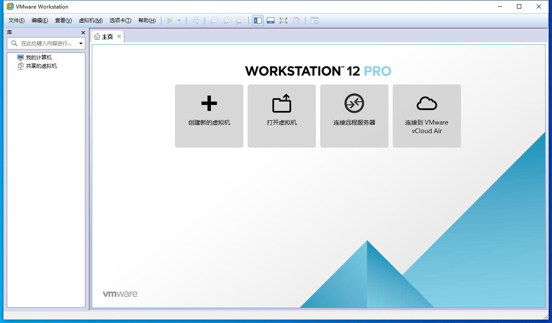Open the 虚拟机(M) menu

pyautogui.click(x=91, y=20)
